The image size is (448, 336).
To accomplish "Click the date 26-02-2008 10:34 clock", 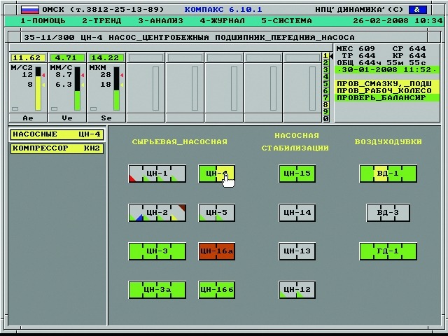I will (398, 21).
